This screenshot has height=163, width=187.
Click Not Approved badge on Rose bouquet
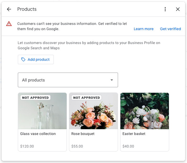pos(87,97)
